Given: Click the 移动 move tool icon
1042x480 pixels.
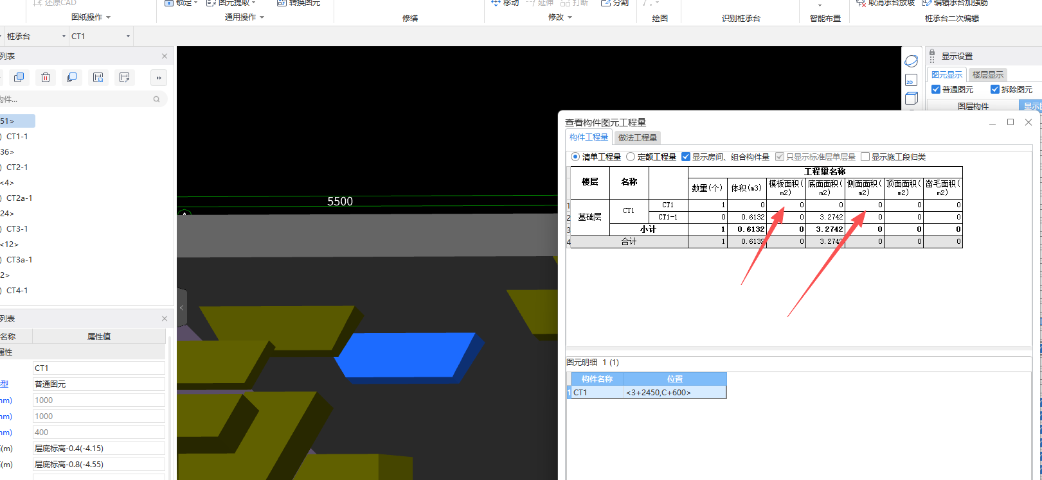Looking at the screenshot, I should coord(496,3).
